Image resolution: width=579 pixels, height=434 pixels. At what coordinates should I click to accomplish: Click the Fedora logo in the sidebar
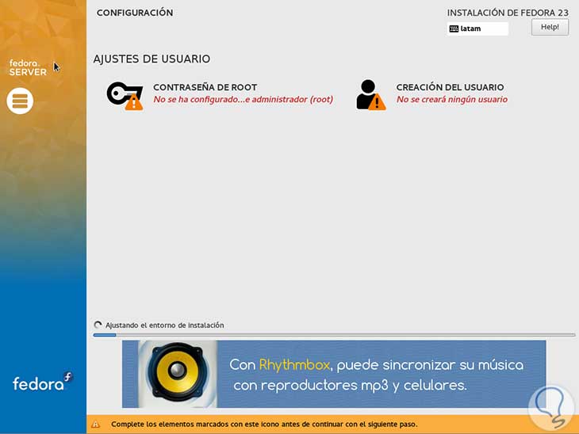point(43,382)
